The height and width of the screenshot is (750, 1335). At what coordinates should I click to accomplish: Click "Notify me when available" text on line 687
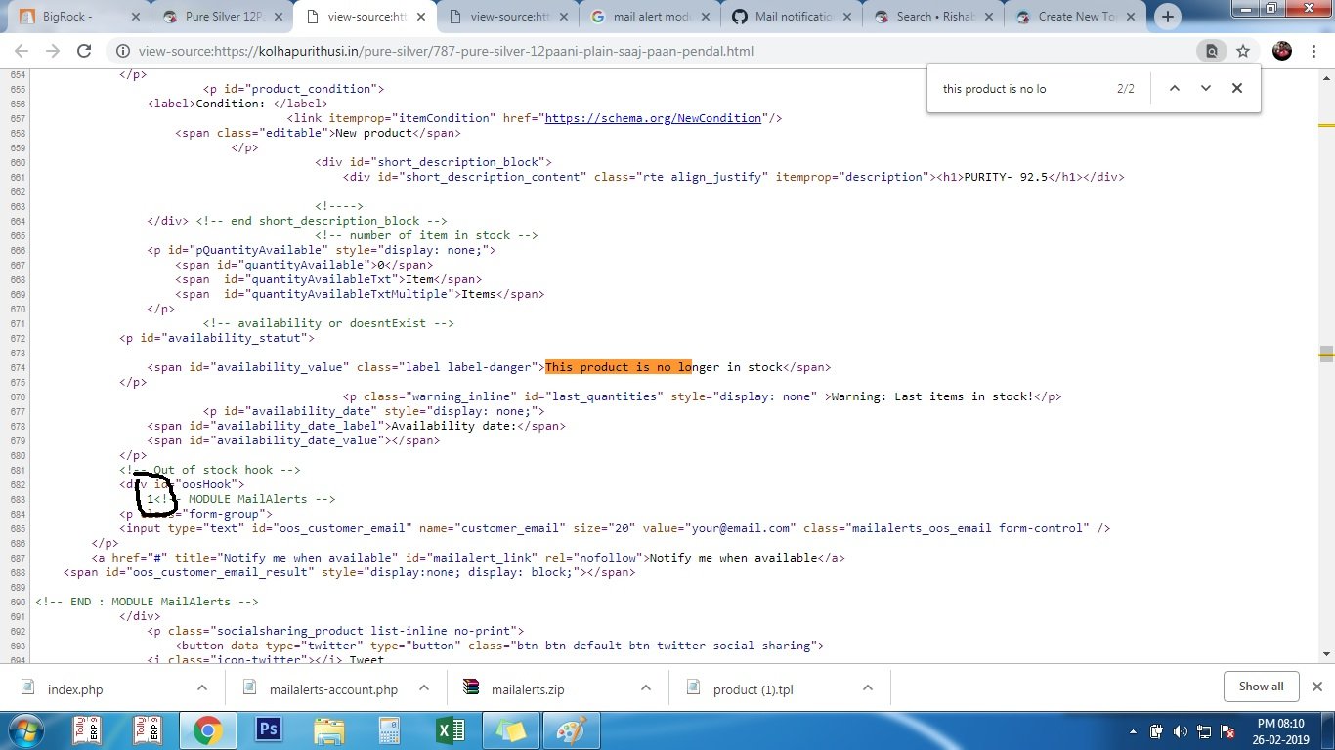[x=733, y=558]
